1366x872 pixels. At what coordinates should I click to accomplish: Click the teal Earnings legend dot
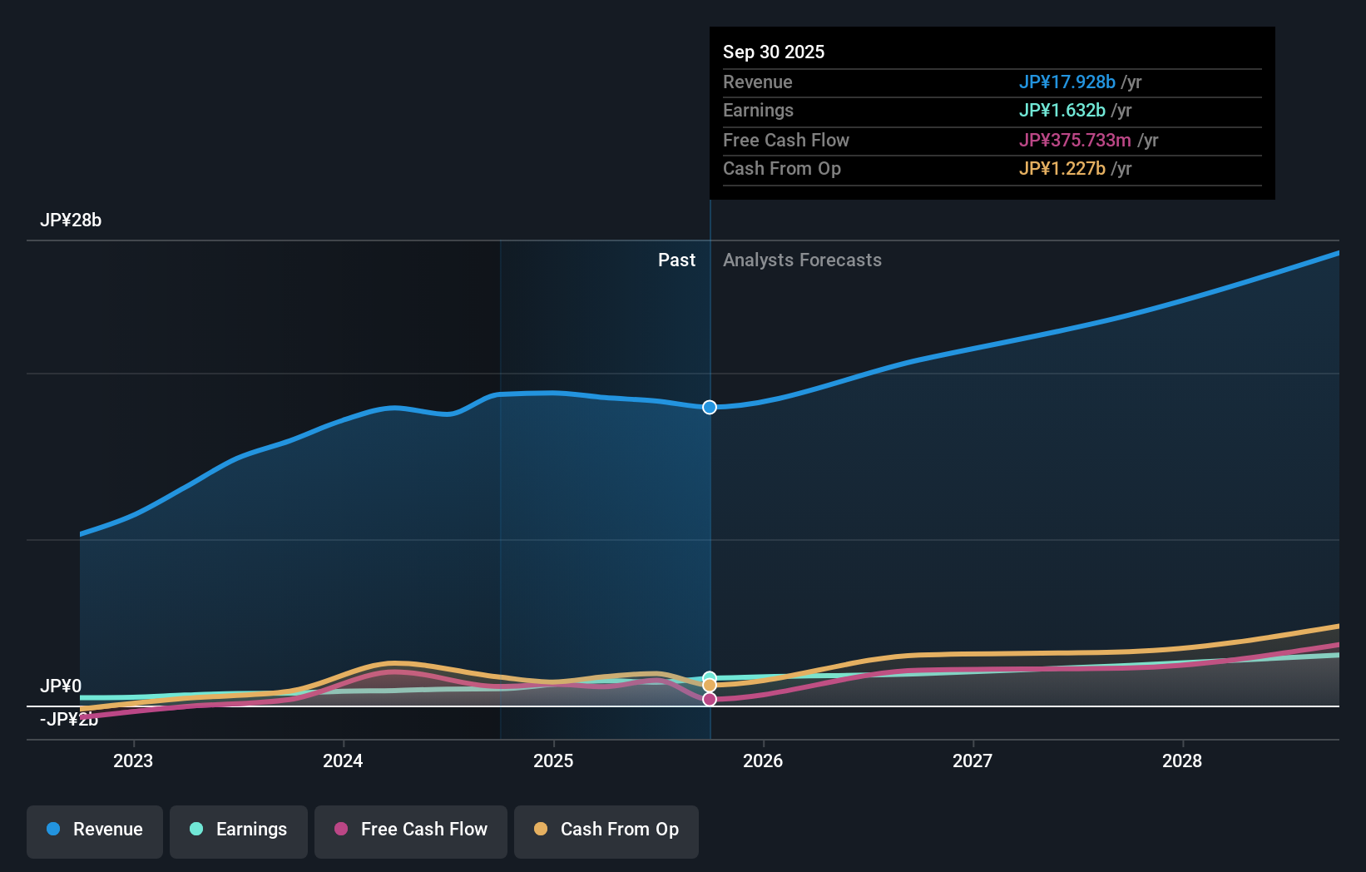pos(195,830)
